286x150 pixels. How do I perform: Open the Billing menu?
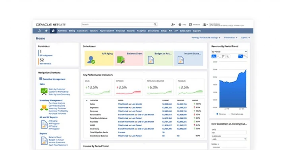pos(72,31)
